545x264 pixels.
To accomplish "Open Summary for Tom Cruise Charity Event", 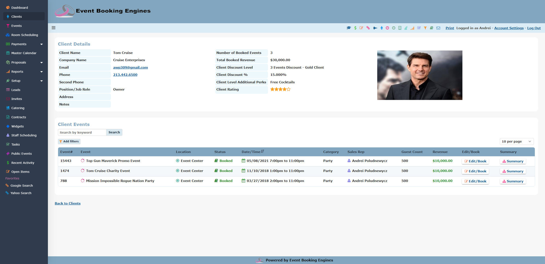I will tap(513, 171).
